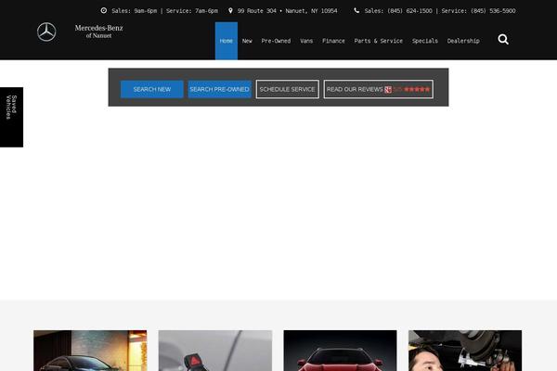Click the Service: 7am-6pm hours text
This screenshot has height=371, width=557.
pos(192,10)
